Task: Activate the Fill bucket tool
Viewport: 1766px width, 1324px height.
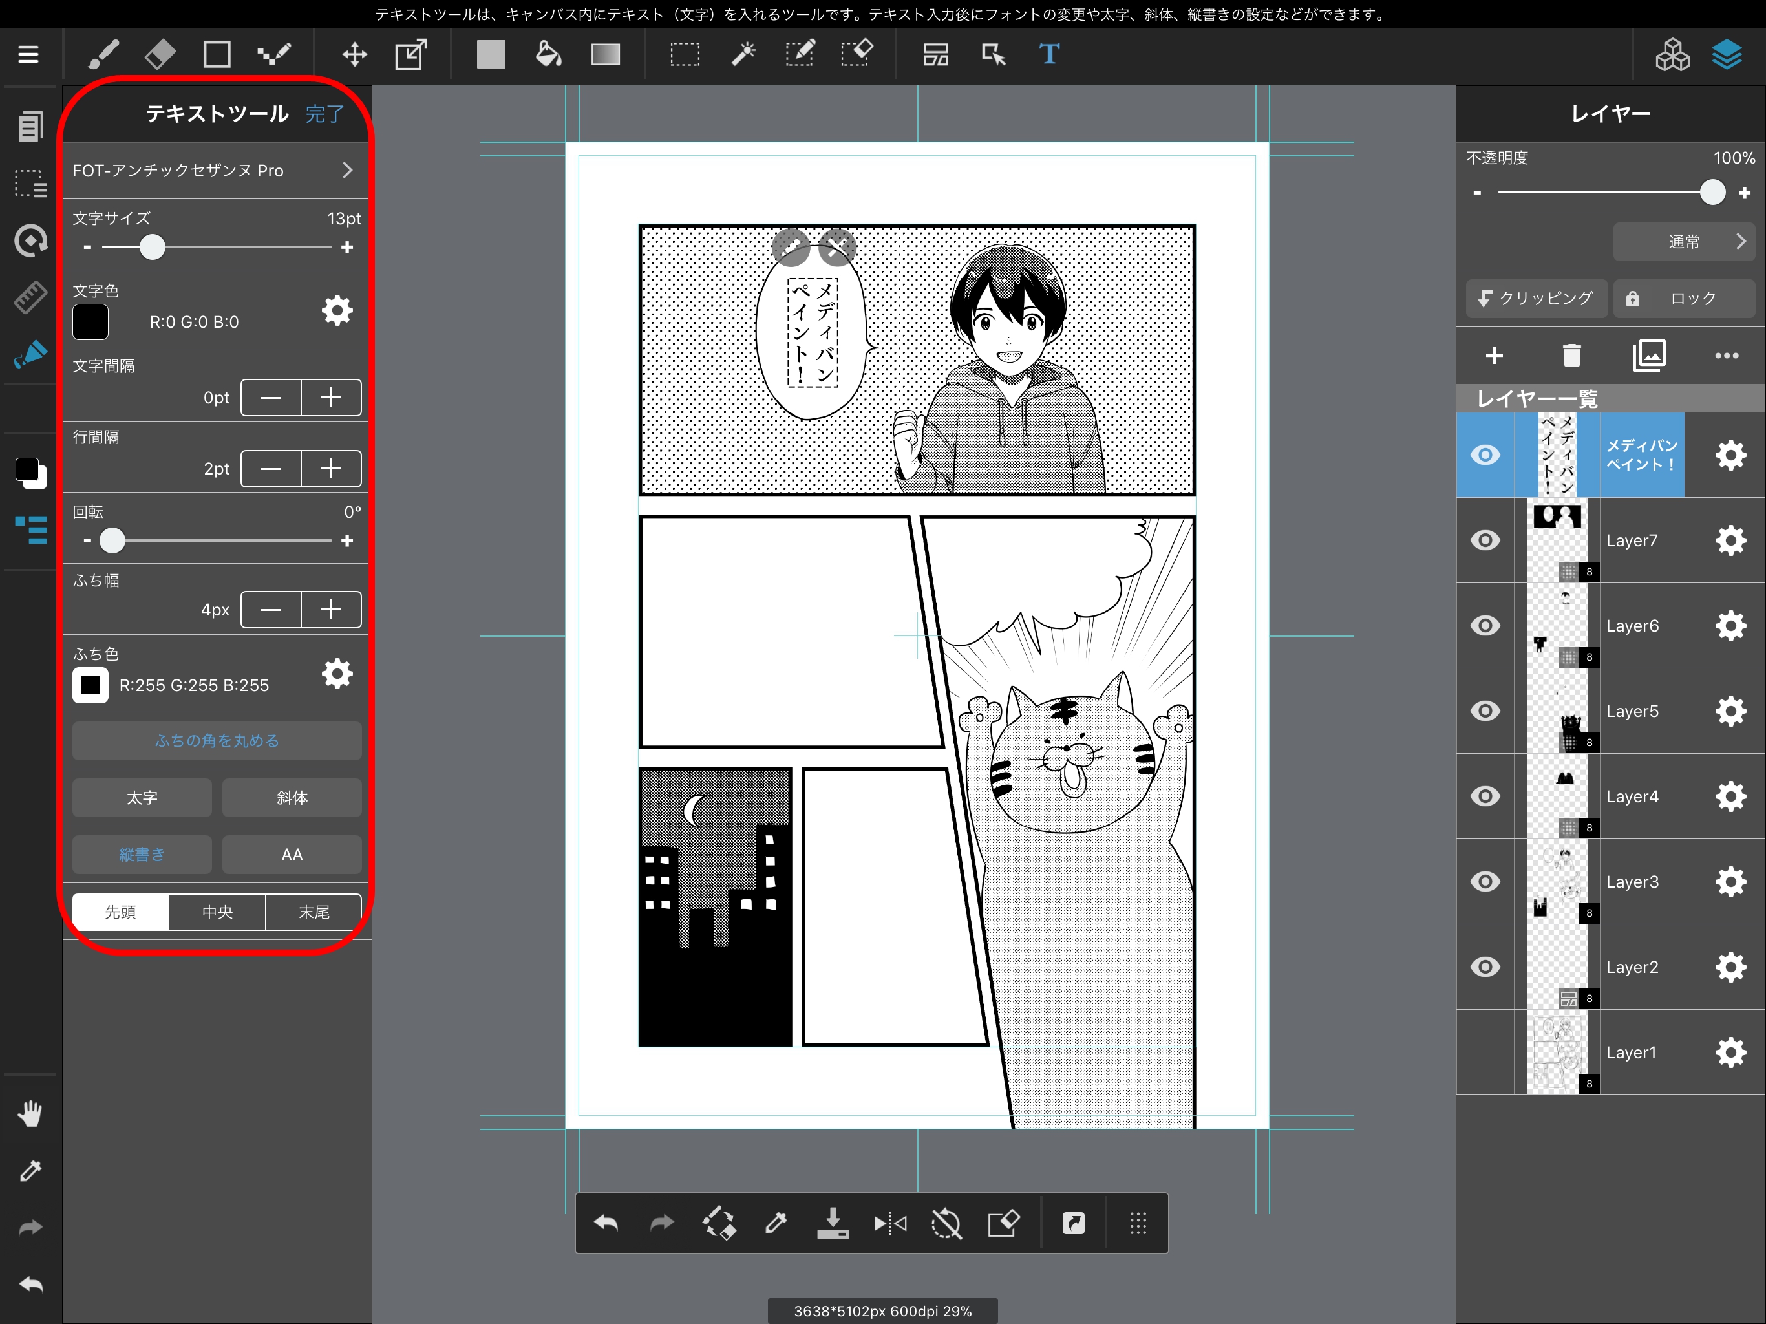Action: tap(548, 54)
